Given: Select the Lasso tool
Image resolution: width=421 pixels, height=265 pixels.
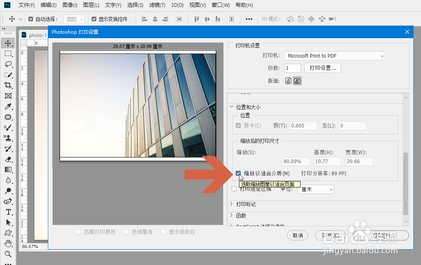Looking at the screenshot, I should tap(8, 64).
